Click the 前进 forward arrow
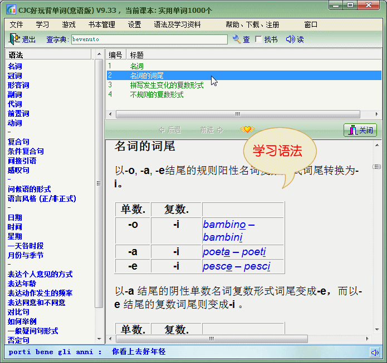 220,130
